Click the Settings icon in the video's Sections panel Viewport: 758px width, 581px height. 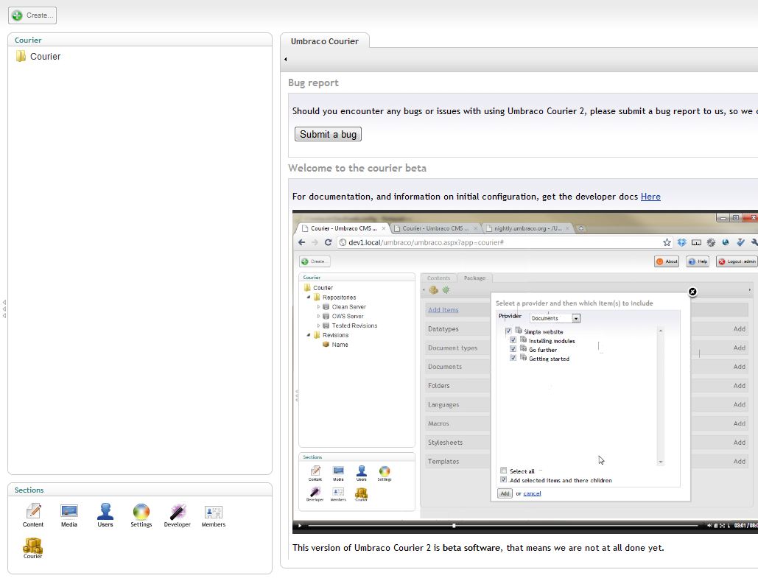click(385, 472)
